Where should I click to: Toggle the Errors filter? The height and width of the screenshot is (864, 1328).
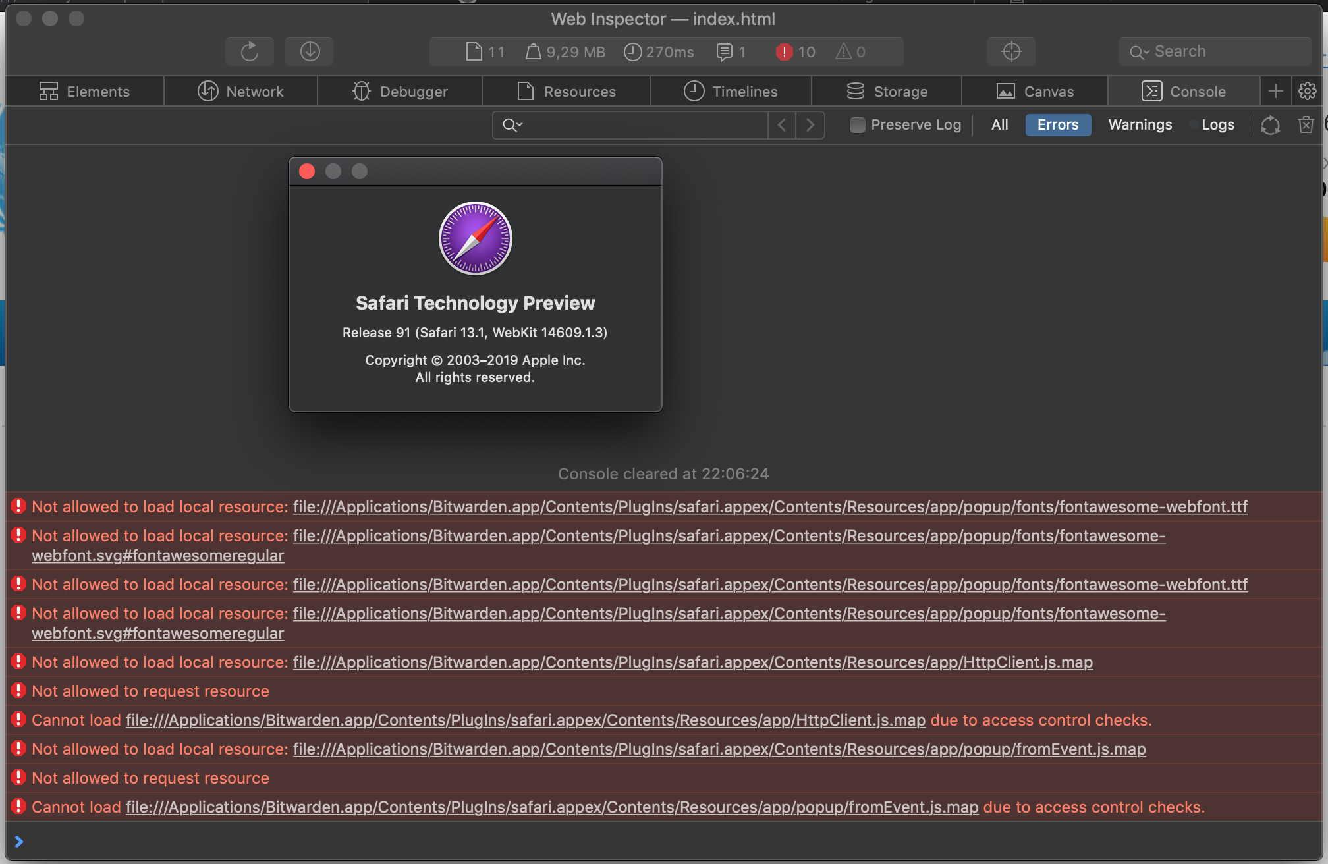(1058, 124)
